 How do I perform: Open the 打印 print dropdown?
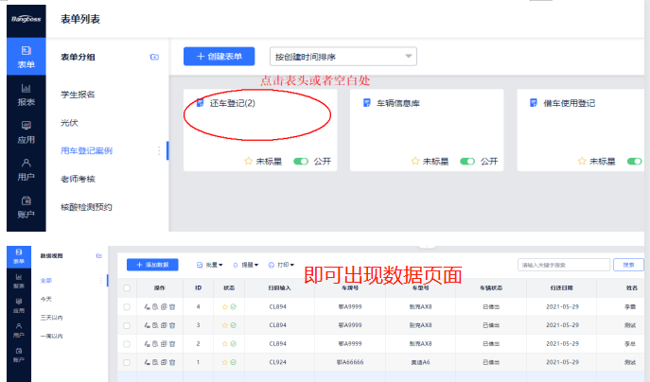tap(281, 265)
